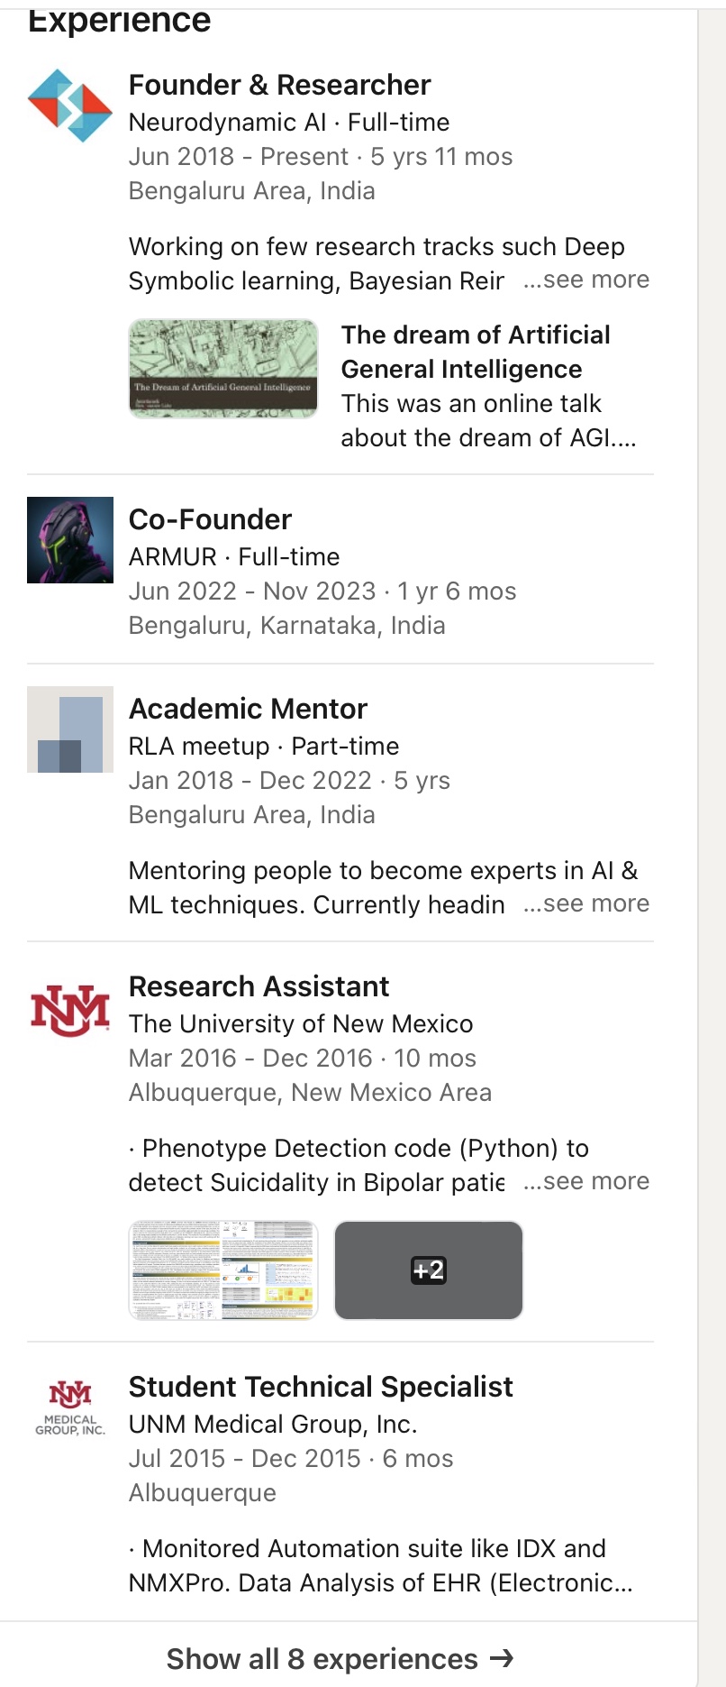Open the Academic Mentor position title
This screenshot has width=726, height=1687.
[248, 709]
